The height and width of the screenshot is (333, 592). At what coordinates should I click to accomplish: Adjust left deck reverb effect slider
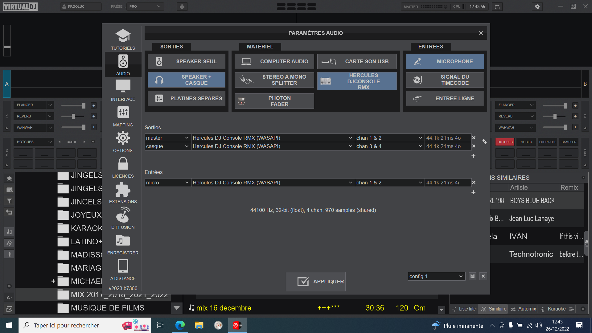[x=73, y=117]
